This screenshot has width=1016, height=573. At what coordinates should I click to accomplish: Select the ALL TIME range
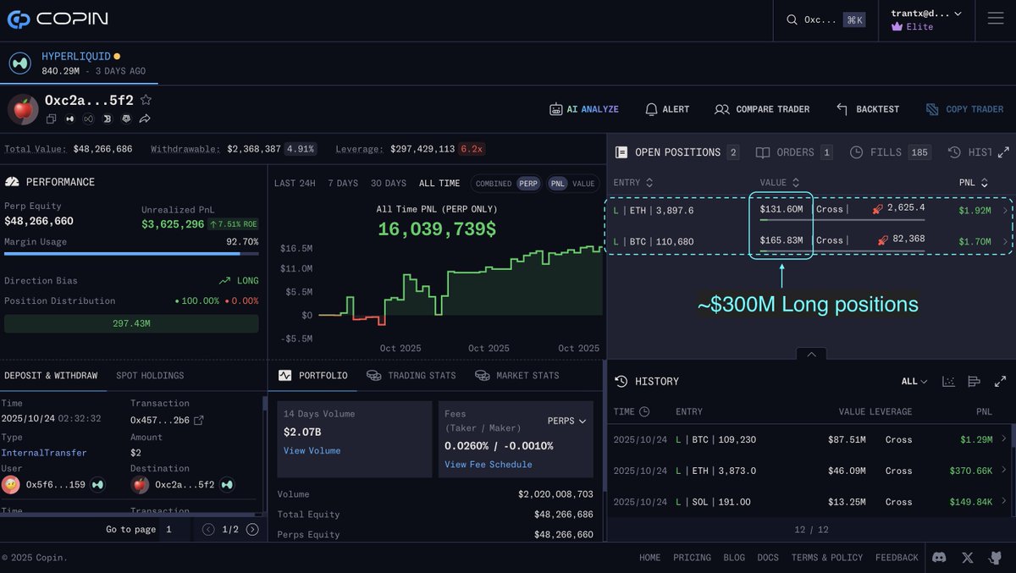tap(439, 184)
